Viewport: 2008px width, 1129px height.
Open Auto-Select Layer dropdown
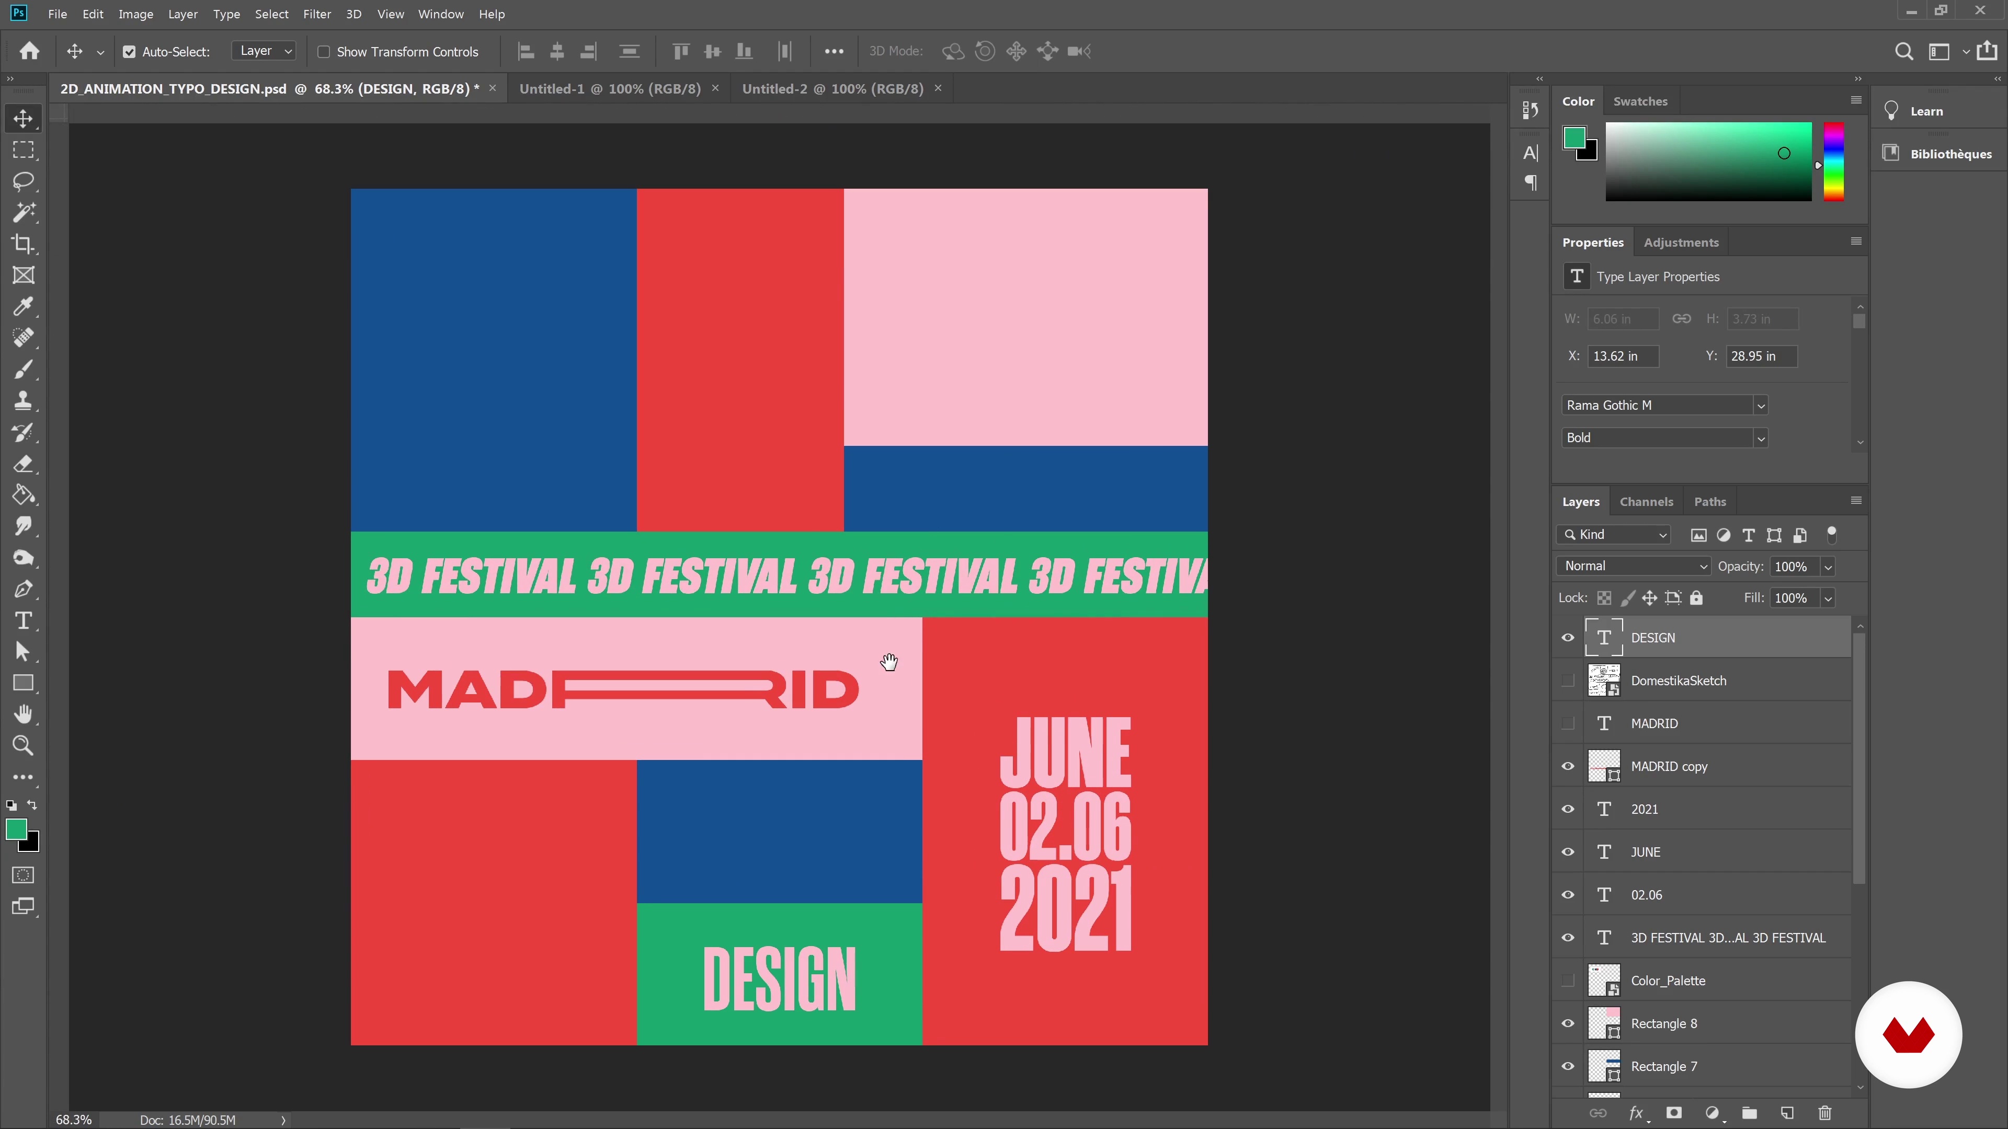pyautogui.click(x=264, y=51)
